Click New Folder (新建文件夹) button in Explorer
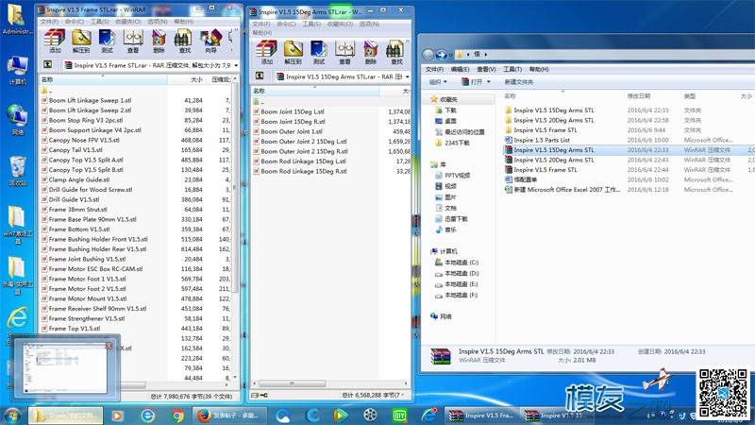 [x=518, y=82]
